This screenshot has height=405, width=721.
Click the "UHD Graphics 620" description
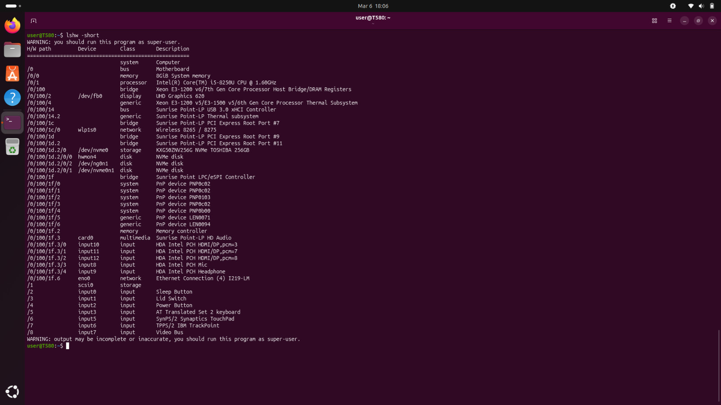[180, 96]
